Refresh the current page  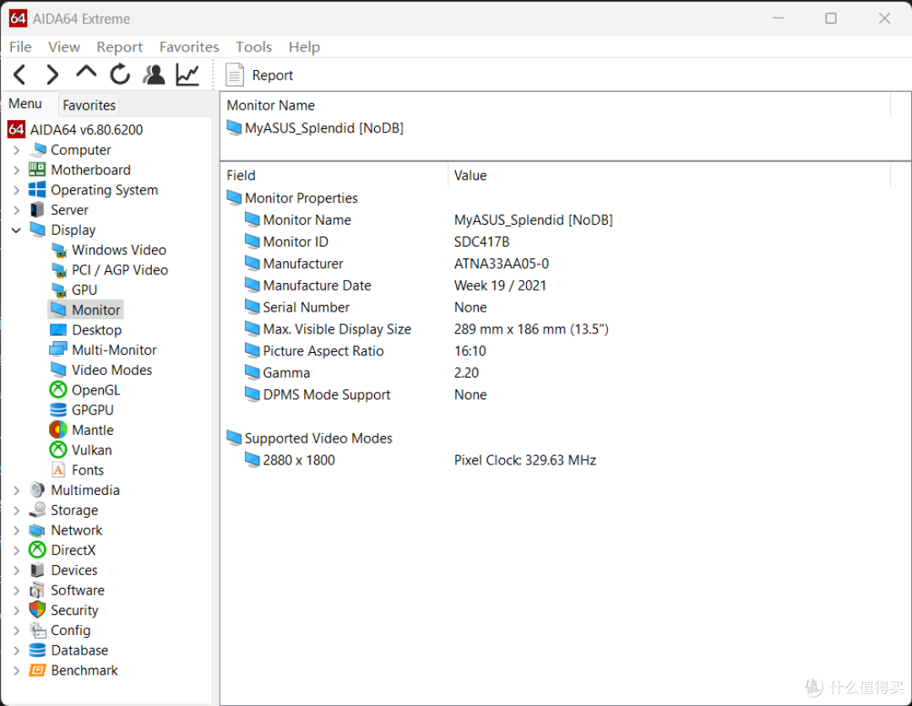click(120, 74)
